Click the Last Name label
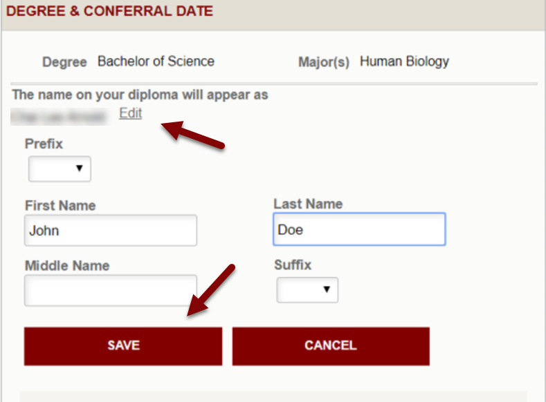Viewport: 546px width, 402px height. click(x=308, y=204)
